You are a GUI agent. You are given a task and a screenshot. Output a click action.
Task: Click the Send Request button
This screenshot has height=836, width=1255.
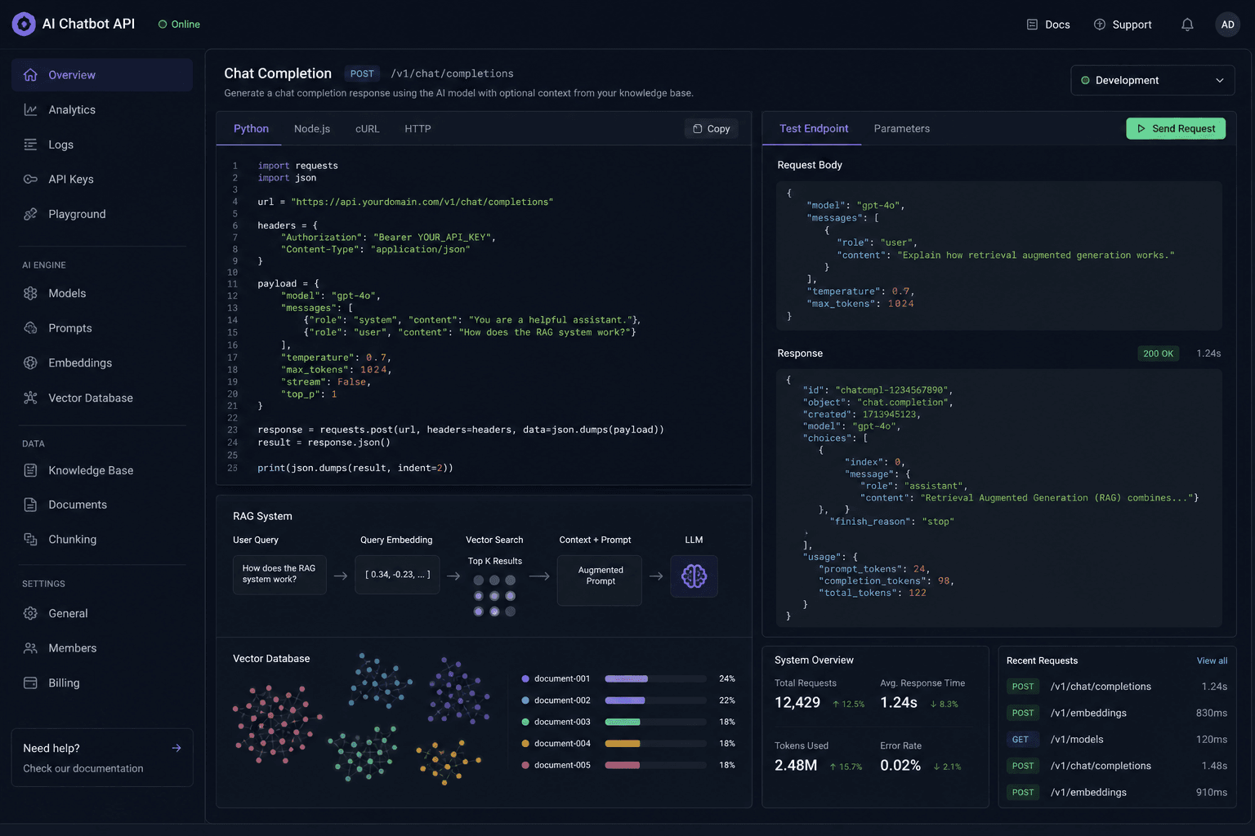pos(1176,128)
